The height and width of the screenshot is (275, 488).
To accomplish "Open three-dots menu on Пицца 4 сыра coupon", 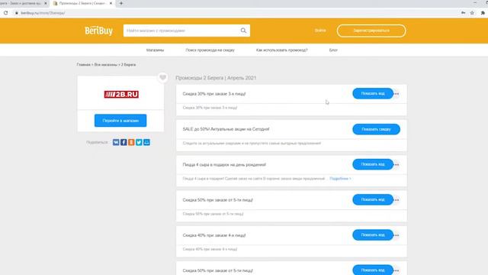I will (x=396, y=165).
